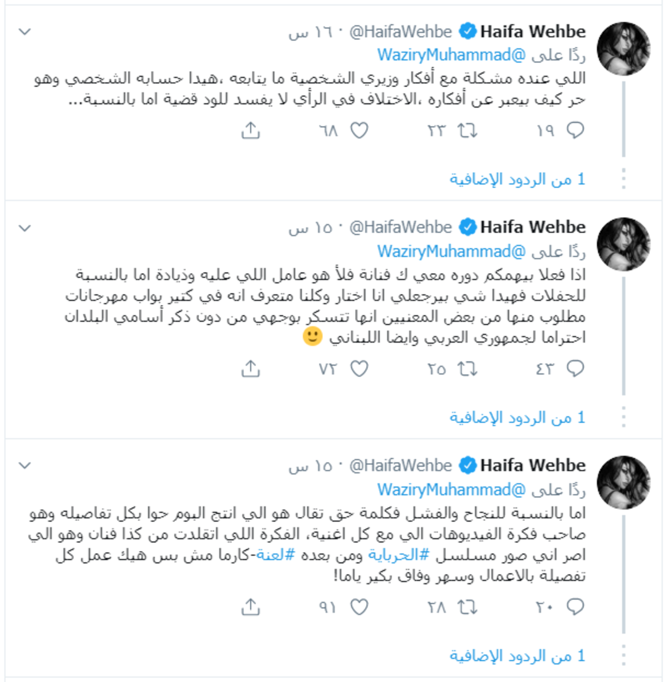
Task: Share the first tweet via upload icon
Action: pyautogui.click(x=251, y=131)
